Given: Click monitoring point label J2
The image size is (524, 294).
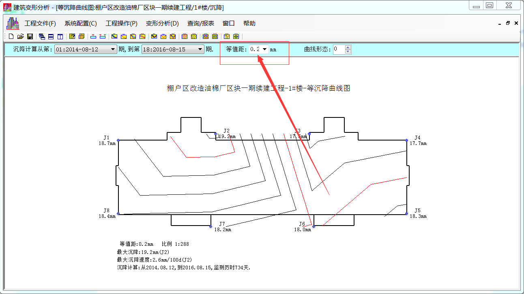Looking at the screenshot, I should coord(227,131).
